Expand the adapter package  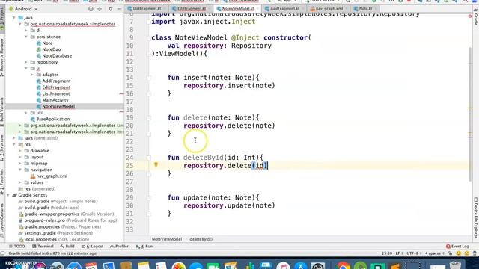pyautogui.click(x=32, y=75)
